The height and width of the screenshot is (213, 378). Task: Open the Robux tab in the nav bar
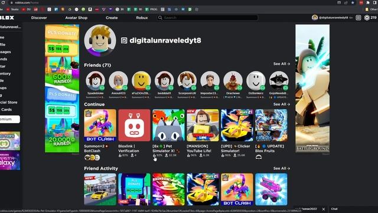(x=142, y=18)
